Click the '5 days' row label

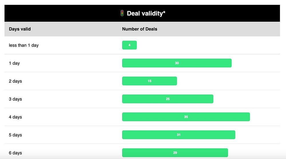pyautogui.click(x=15, y=135)
